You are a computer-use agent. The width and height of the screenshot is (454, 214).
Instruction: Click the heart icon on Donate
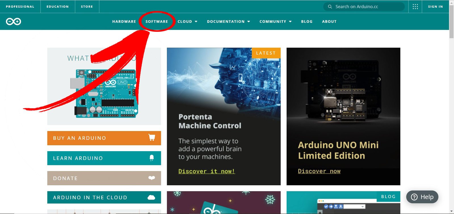coord(152,178)
